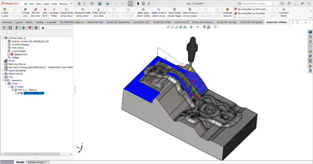Click the Home icon in top toolbar

pos(79,4)
